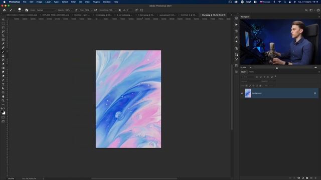
Task: Toggle pressure for size button
Action: coord(136,10)
